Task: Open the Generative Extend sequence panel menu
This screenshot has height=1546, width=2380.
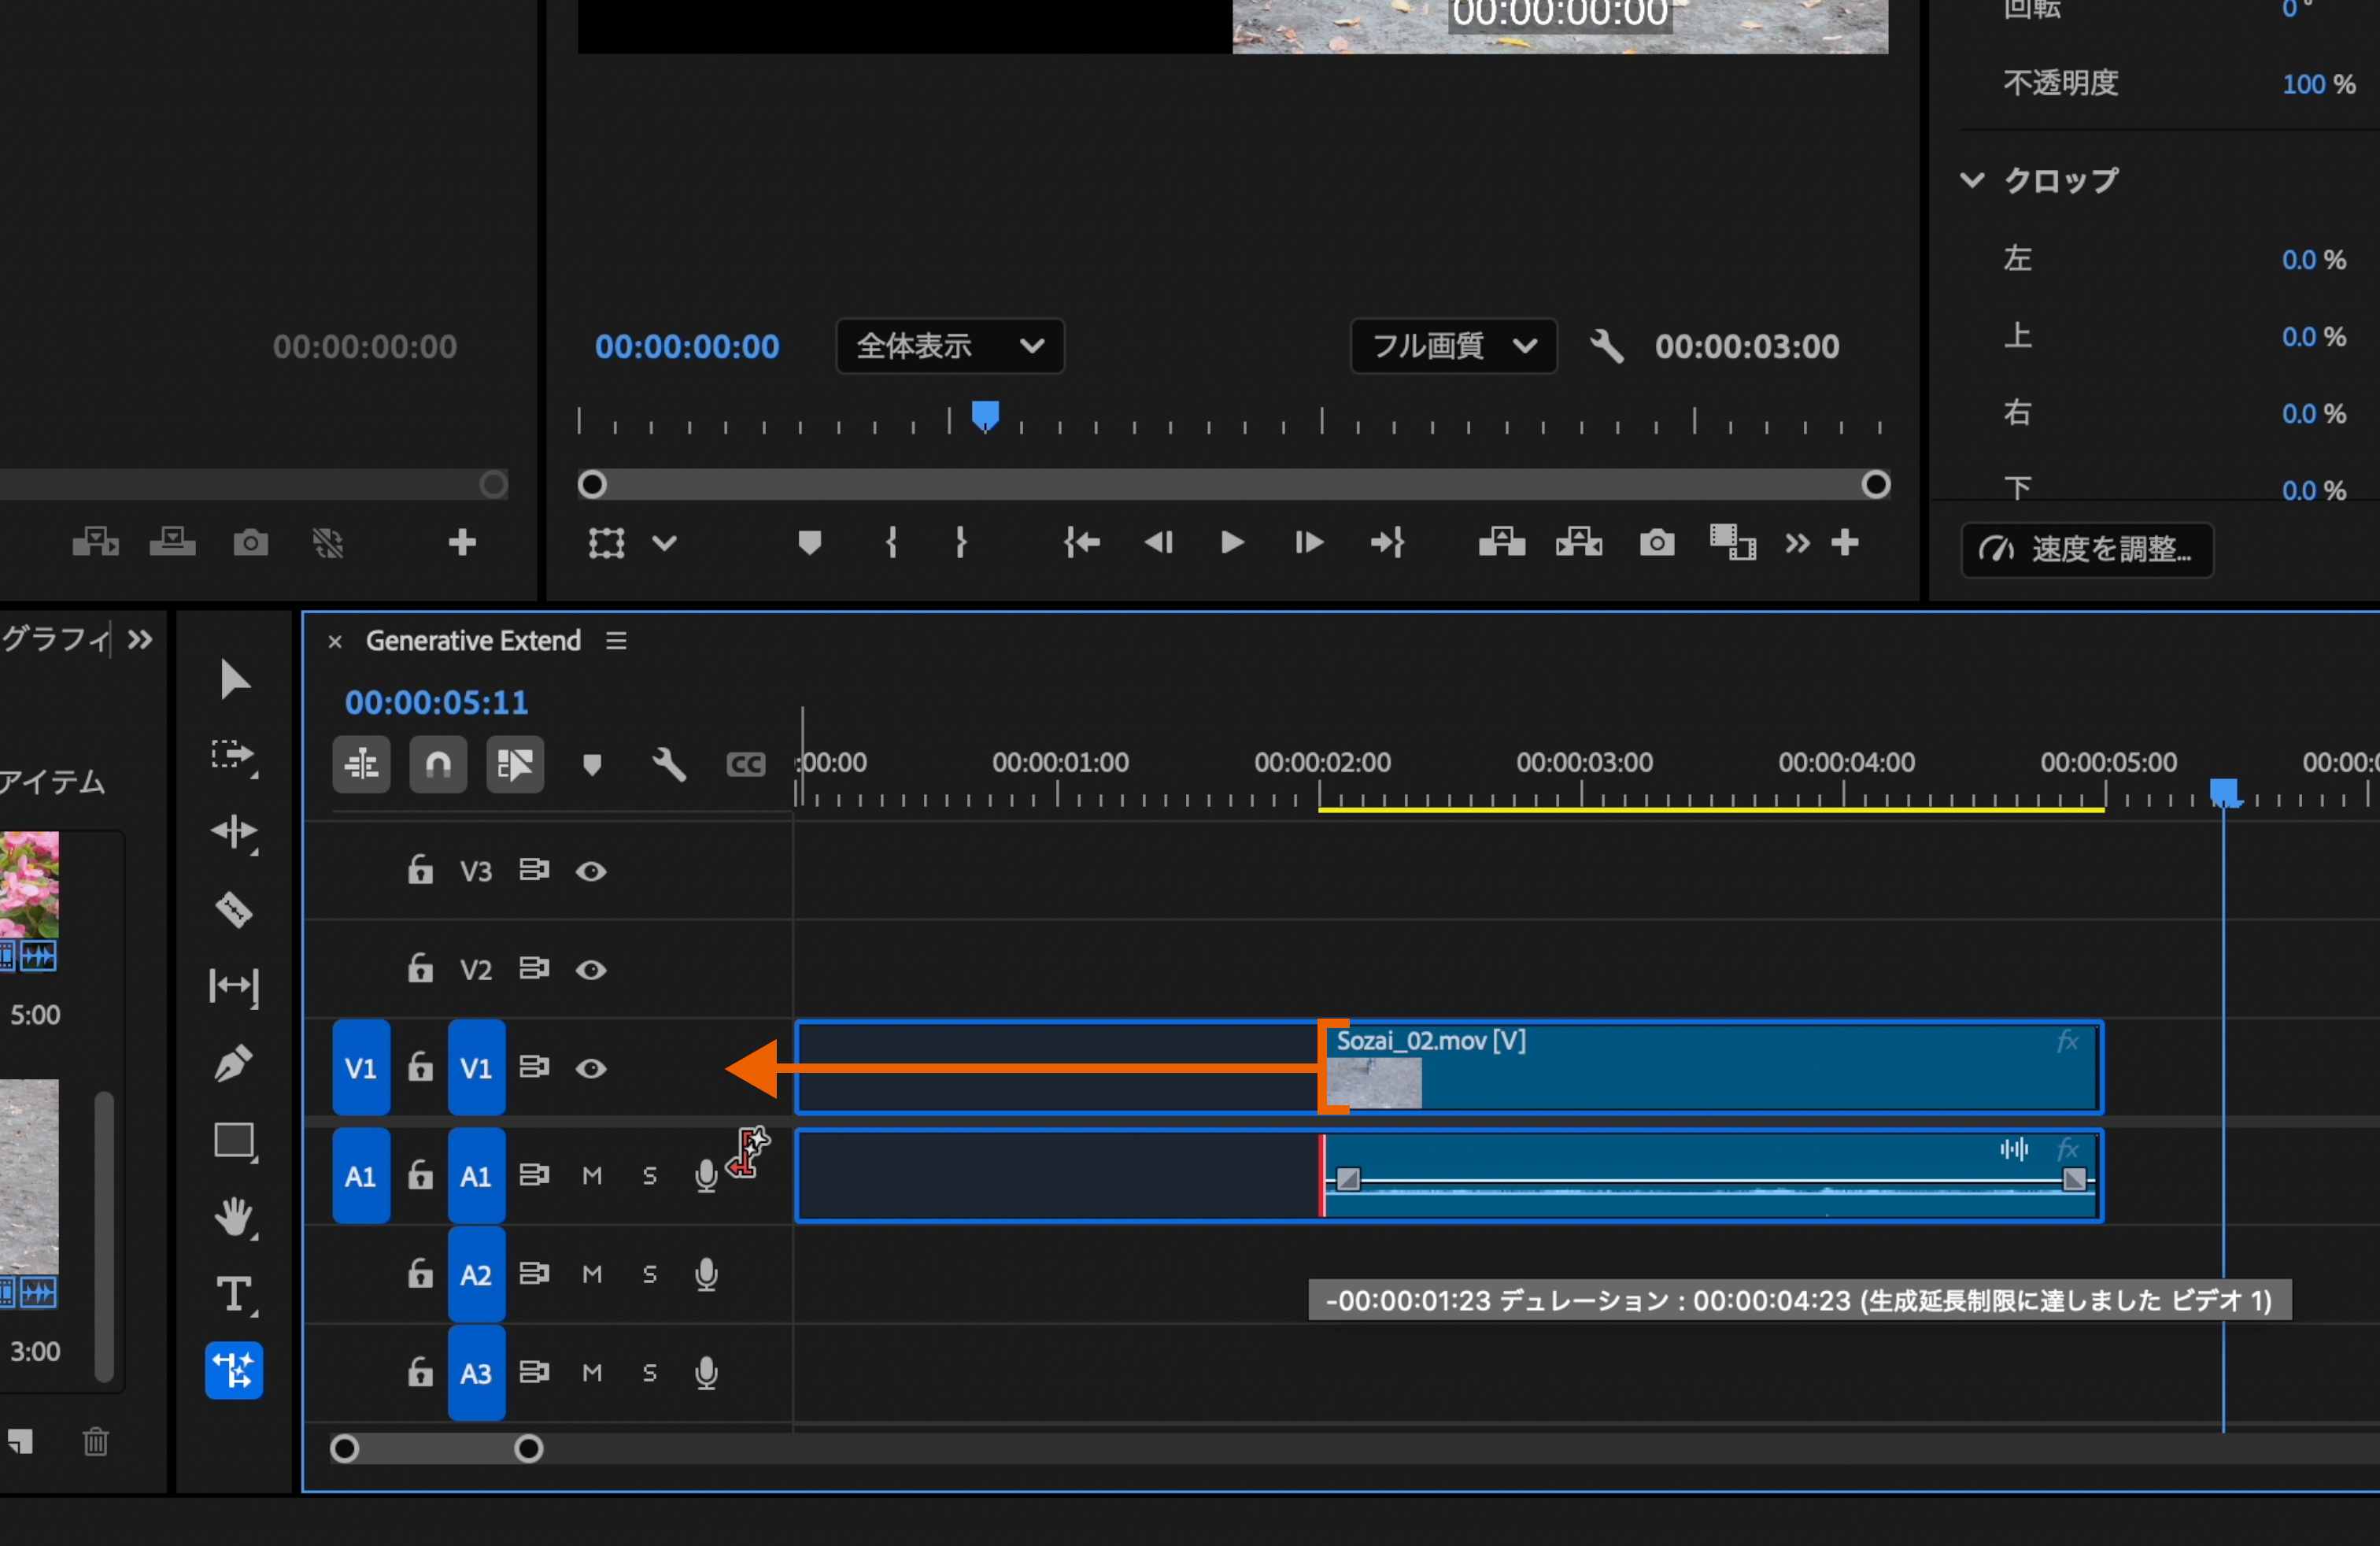Action: [616, 641]
